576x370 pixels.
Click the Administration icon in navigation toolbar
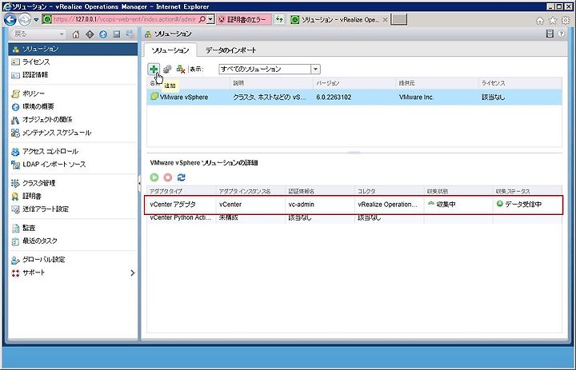pos(130,34)
